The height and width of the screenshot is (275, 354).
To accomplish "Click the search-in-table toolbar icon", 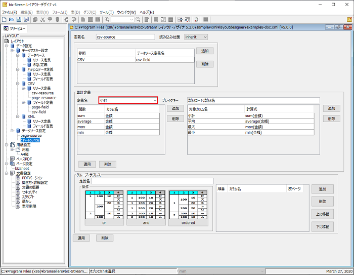I will (x=188, y=19).
